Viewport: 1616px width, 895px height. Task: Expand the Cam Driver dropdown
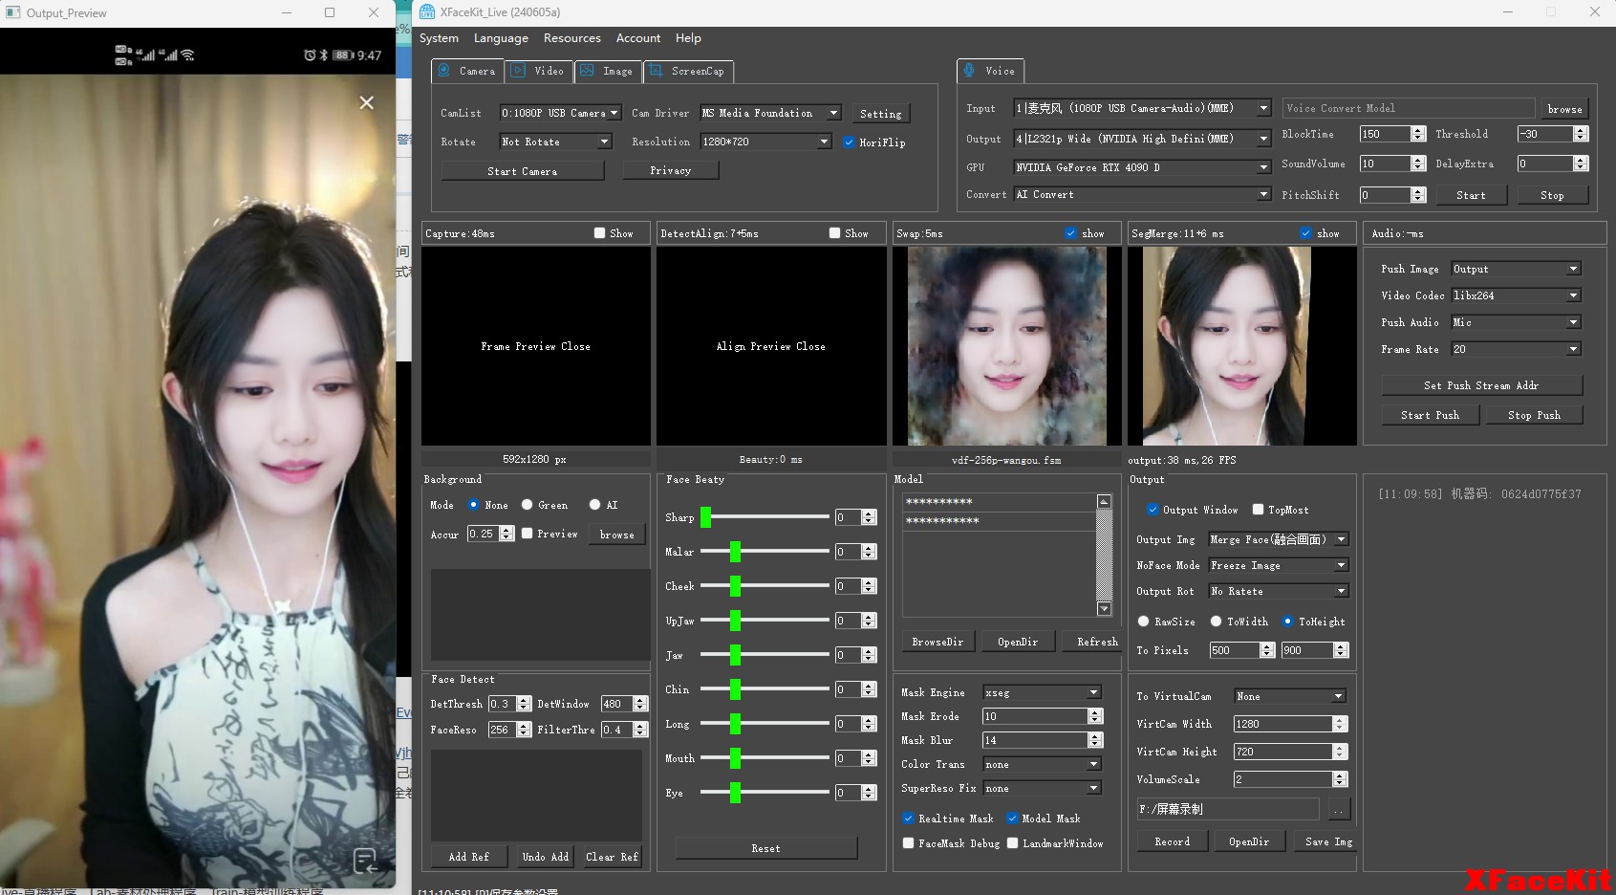(770, 113)
